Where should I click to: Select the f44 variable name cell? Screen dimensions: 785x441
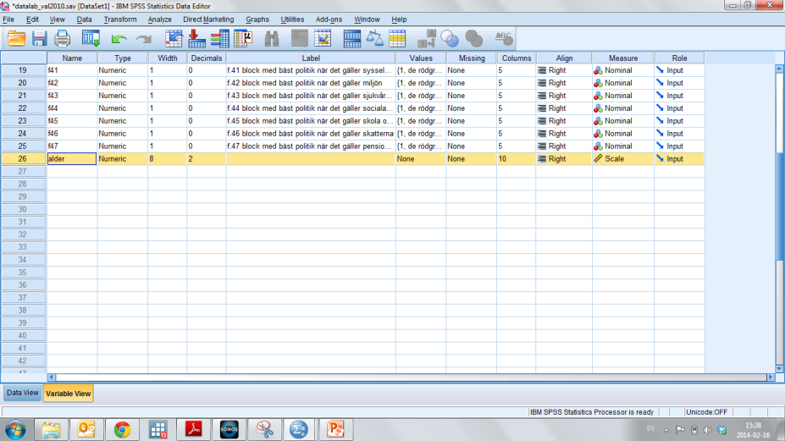click(72, 108)
